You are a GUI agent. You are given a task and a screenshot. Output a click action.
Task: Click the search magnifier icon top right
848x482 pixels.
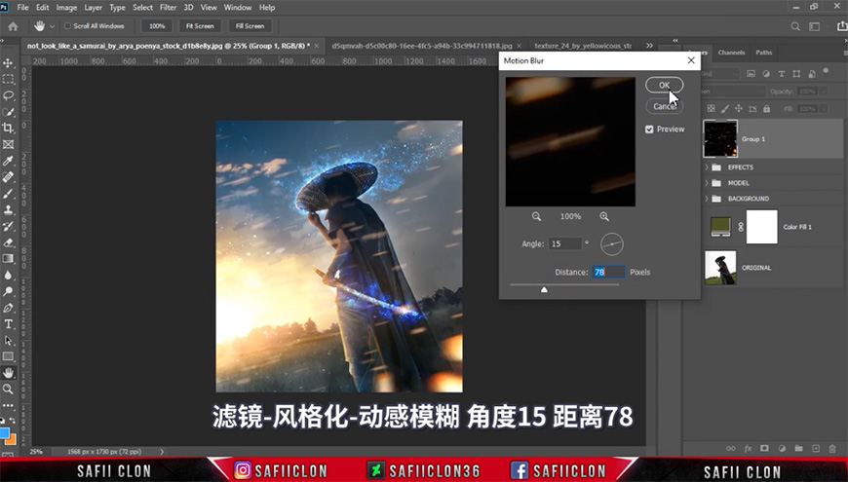795,26
